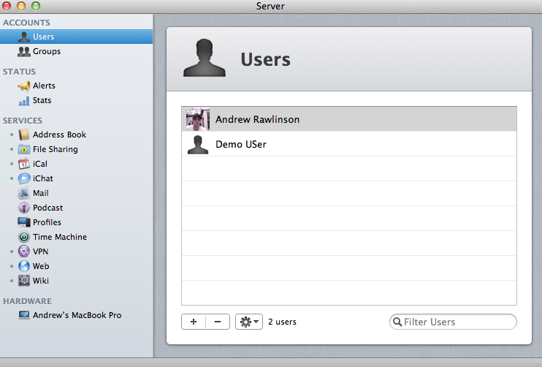Open Alerts via the megaphone icon

pyautogui.click(x=24, y=86)
